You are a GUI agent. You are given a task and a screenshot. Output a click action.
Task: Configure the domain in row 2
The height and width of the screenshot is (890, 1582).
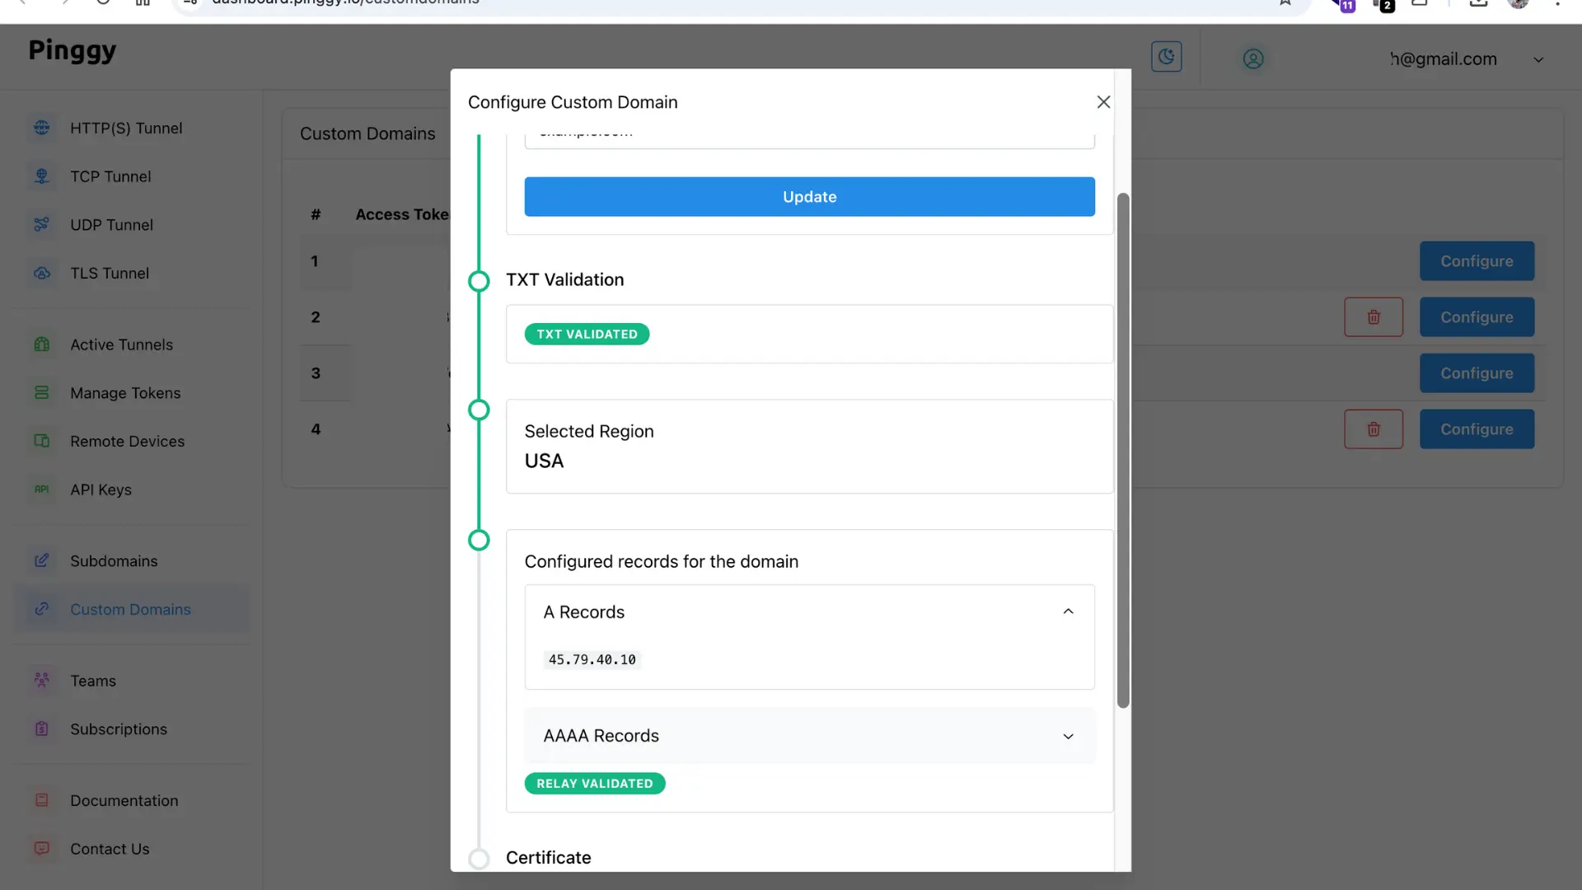(1477, 317)
